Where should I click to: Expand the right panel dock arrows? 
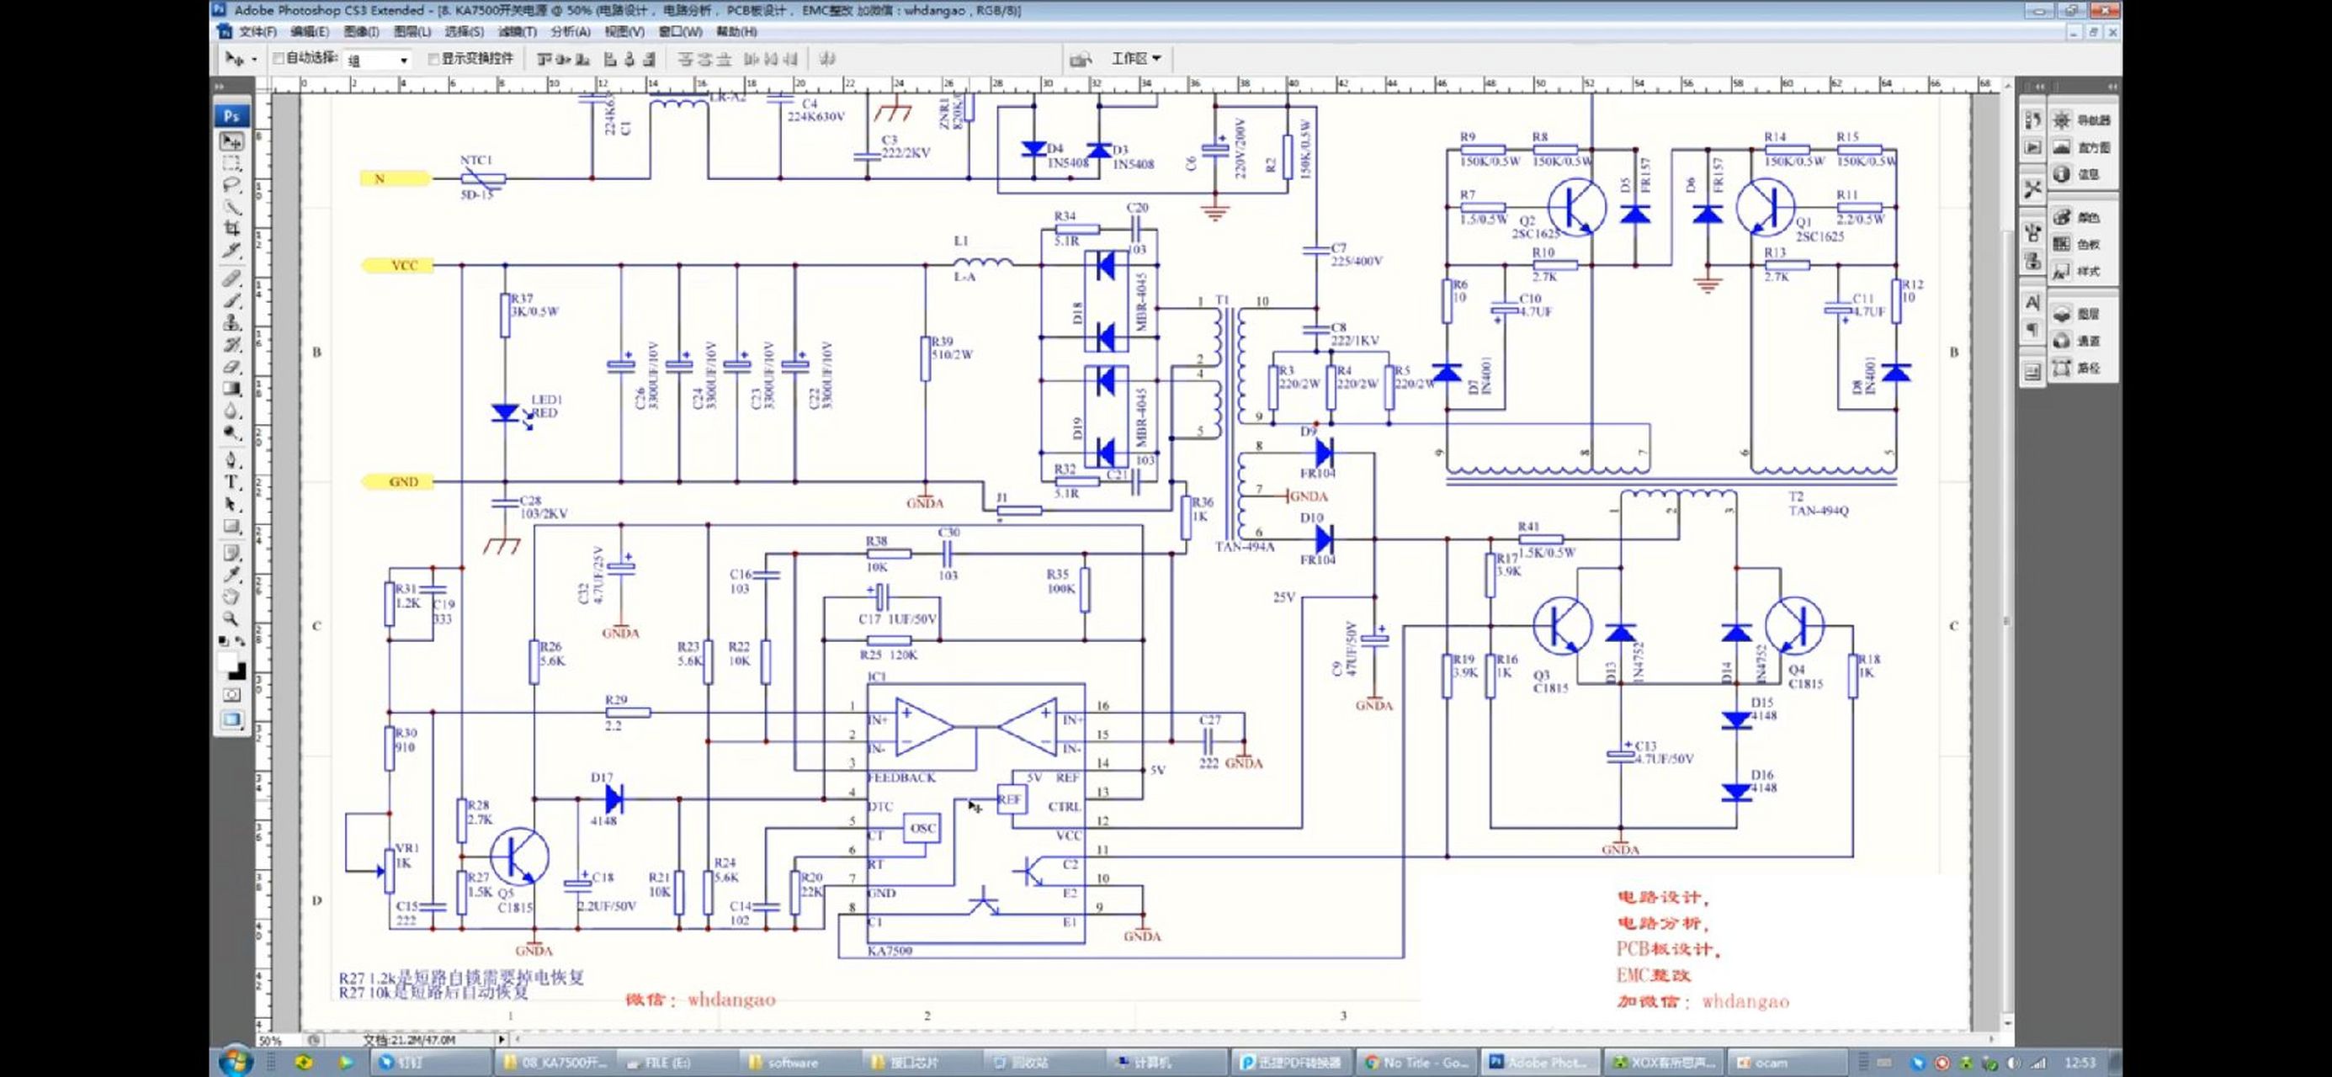(2112, 87)
